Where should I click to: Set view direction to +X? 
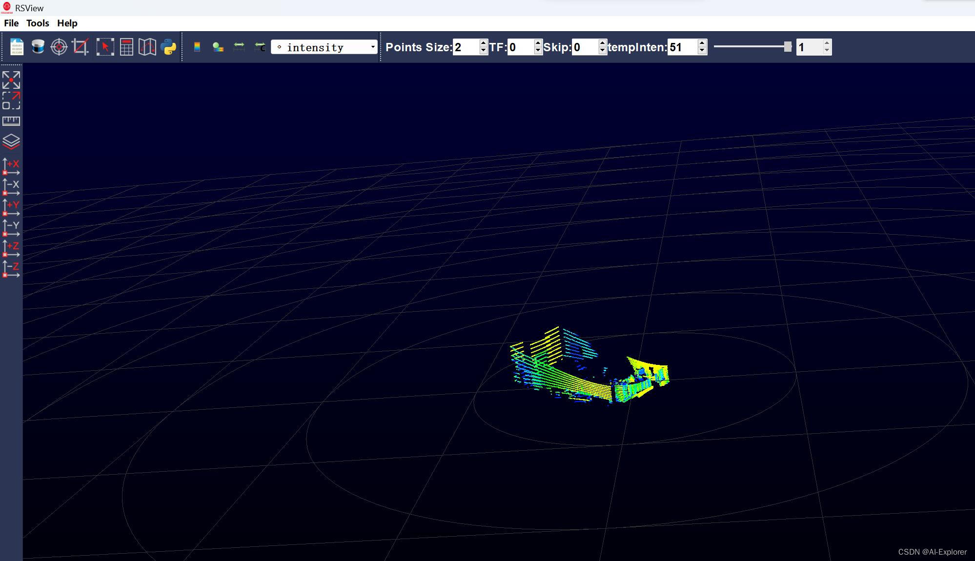click(11, 166)
